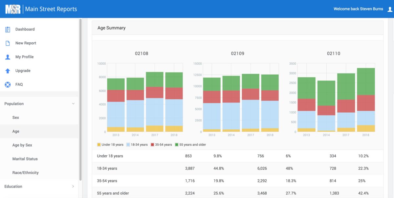Click the FAQ lifebuoy icon
Screen dimensions: 394x198
point(8,84)
